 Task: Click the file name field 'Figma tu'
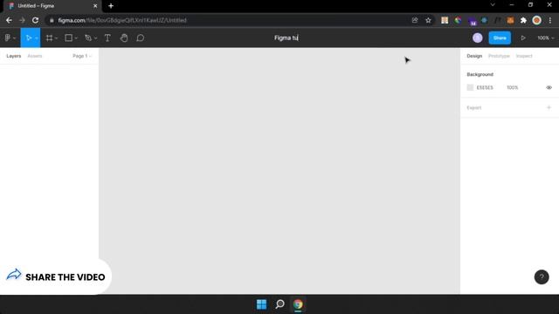pos(286,38)
